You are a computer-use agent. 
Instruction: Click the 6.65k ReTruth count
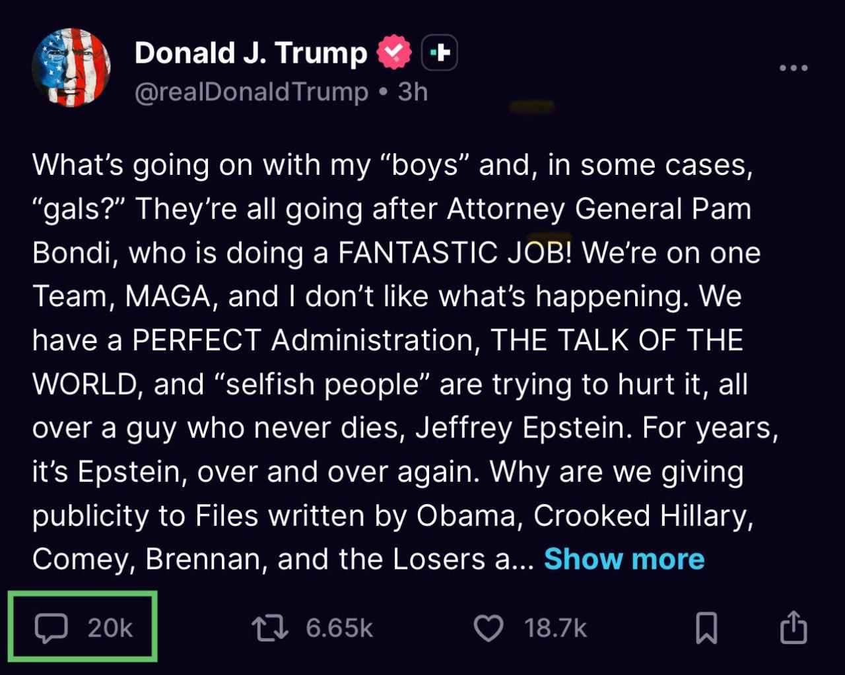(x=339, y=627)
